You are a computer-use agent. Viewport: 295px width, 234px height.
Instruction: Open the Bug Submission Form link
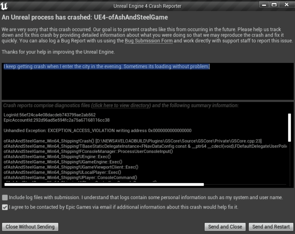149,41
